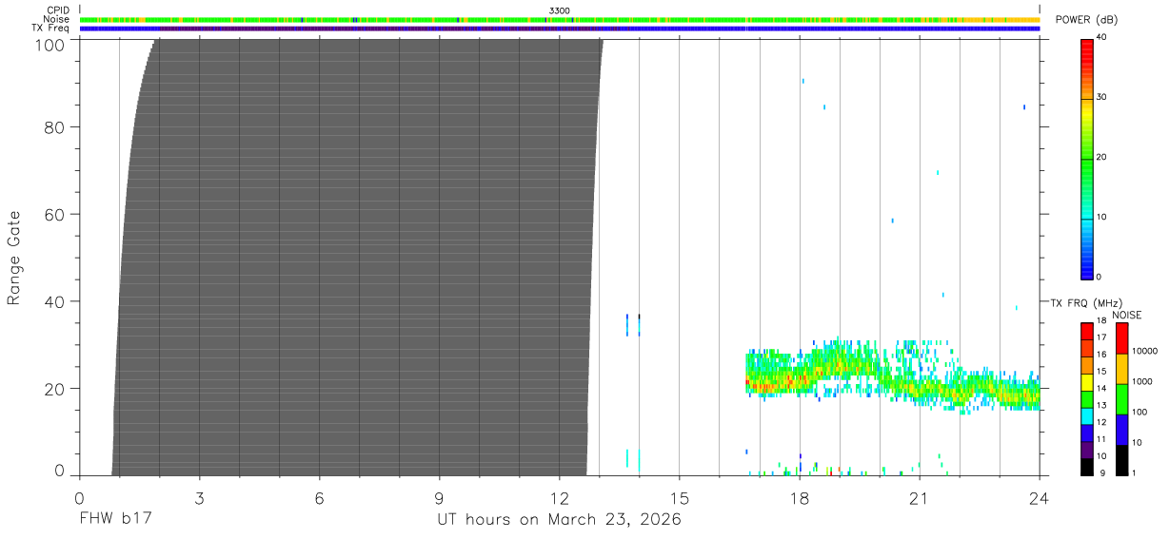Click the 9 tick on UT hours axis

coord(439,498)
